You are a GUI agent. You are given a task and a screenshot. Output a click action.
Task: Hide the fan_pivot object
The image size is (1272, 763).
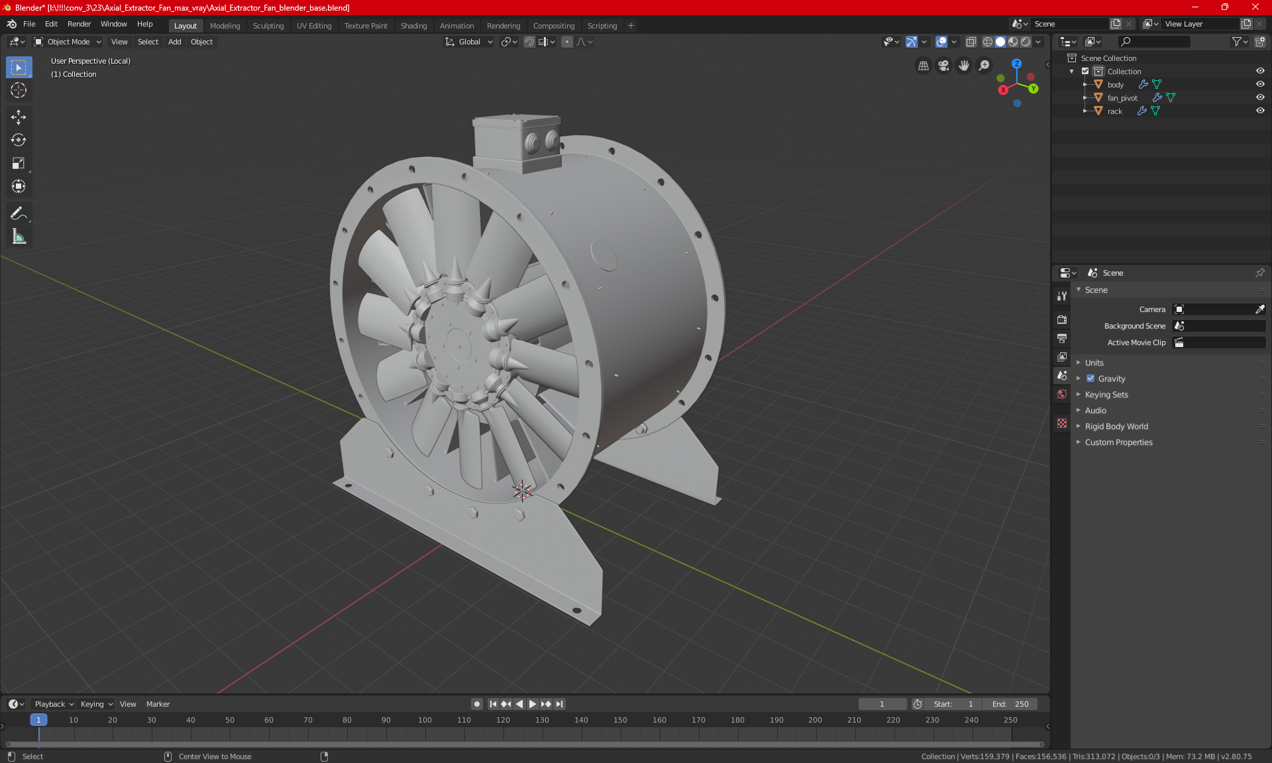1260,97
